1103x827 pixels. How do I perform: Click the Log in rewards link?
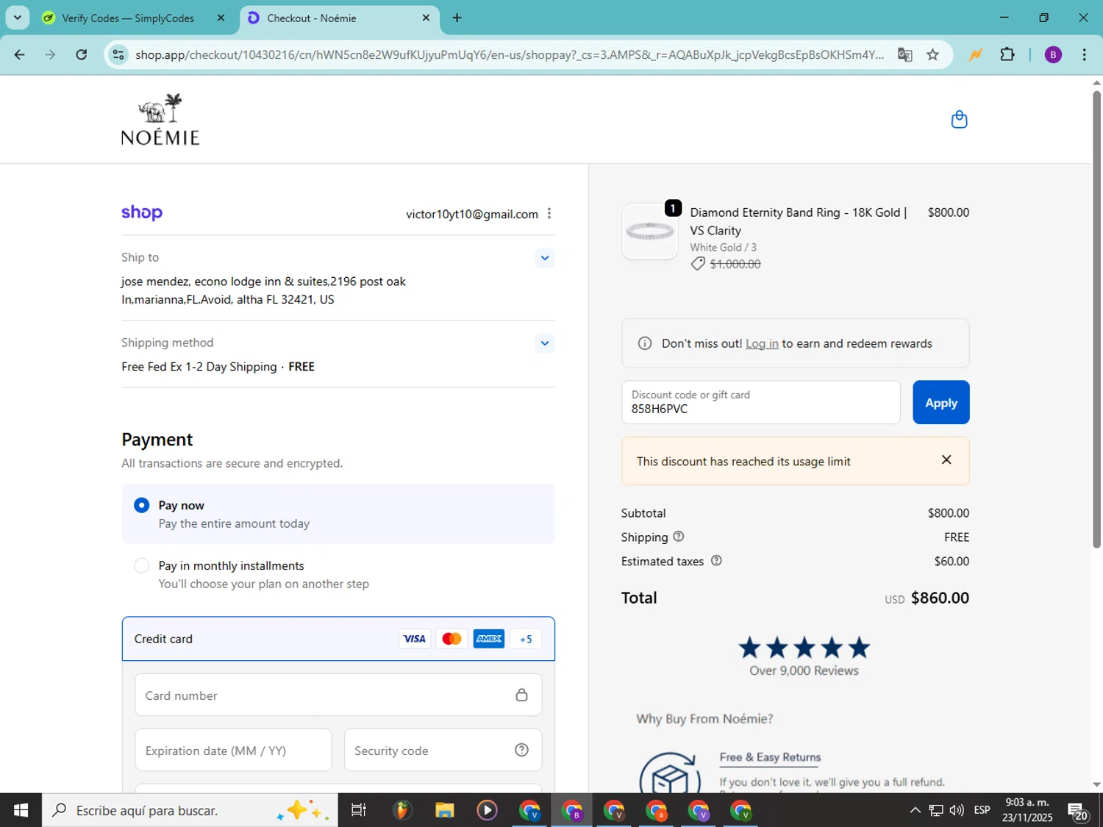(x=762, y=343)
